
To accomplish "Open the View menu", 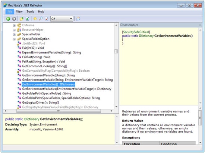I will coord(19,12).
